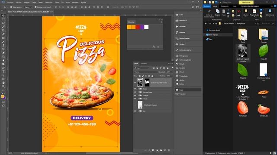Open Herramientas de imagen tab in Explorer
This screenshot has height=155, width=277.
coord(250,6)
